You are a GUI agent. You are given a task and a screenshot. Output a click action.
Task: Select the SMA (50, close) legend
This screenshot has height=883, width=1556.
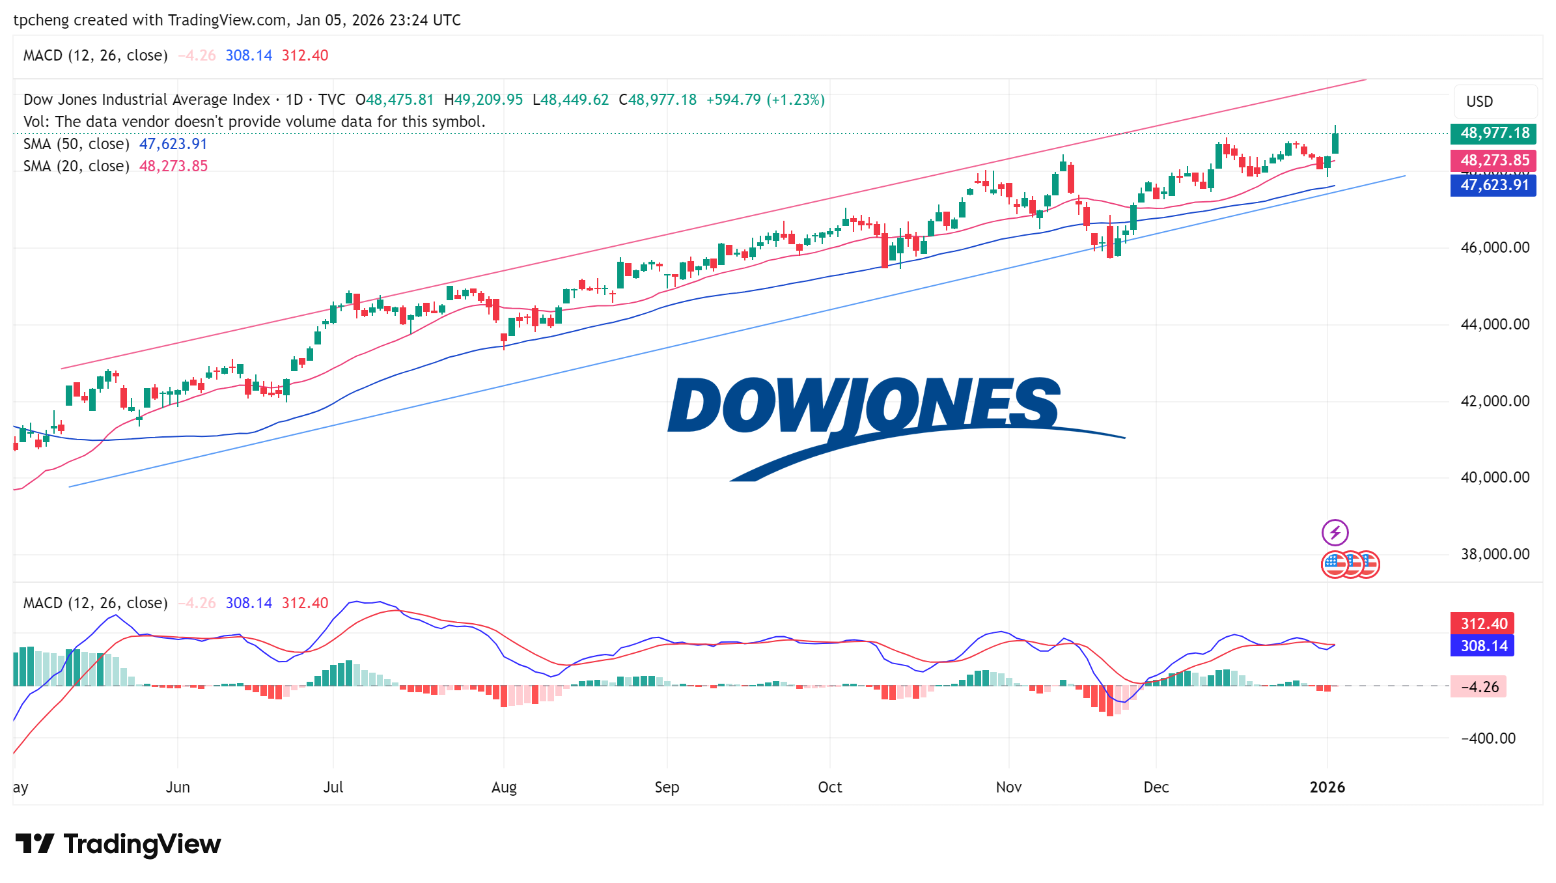coord(76,144)
